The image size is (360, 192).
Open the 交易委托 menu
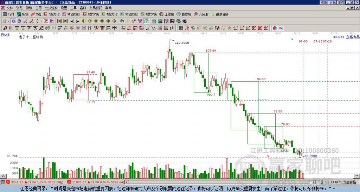pos(96,8)
